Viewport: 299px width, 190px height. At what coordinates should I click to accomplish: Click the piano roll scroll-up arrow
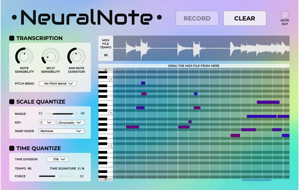pos(106,69)
